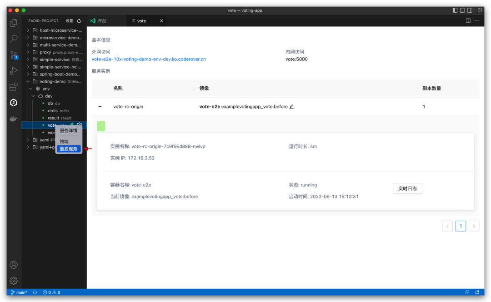The width and height of the screenshot is (491, 302).
Task: Select page 1 in the pagination control
Action: tap(461, 226)
